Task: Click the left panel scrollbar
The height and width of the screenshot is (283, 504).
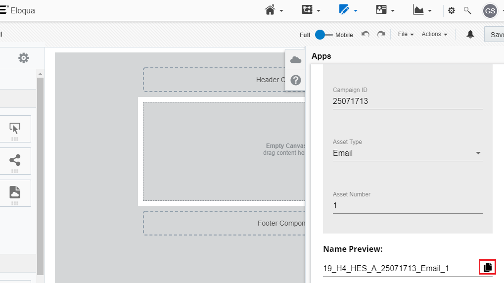Action: [40, 176]
